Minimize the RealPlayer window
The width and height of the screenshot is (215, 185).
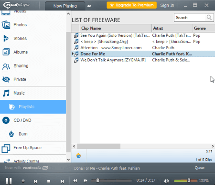pyautogui.click(x=185, y=6)
